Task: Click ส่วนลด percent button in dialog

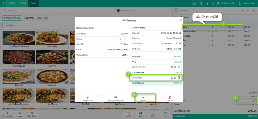Action: [x=143, y=99]
